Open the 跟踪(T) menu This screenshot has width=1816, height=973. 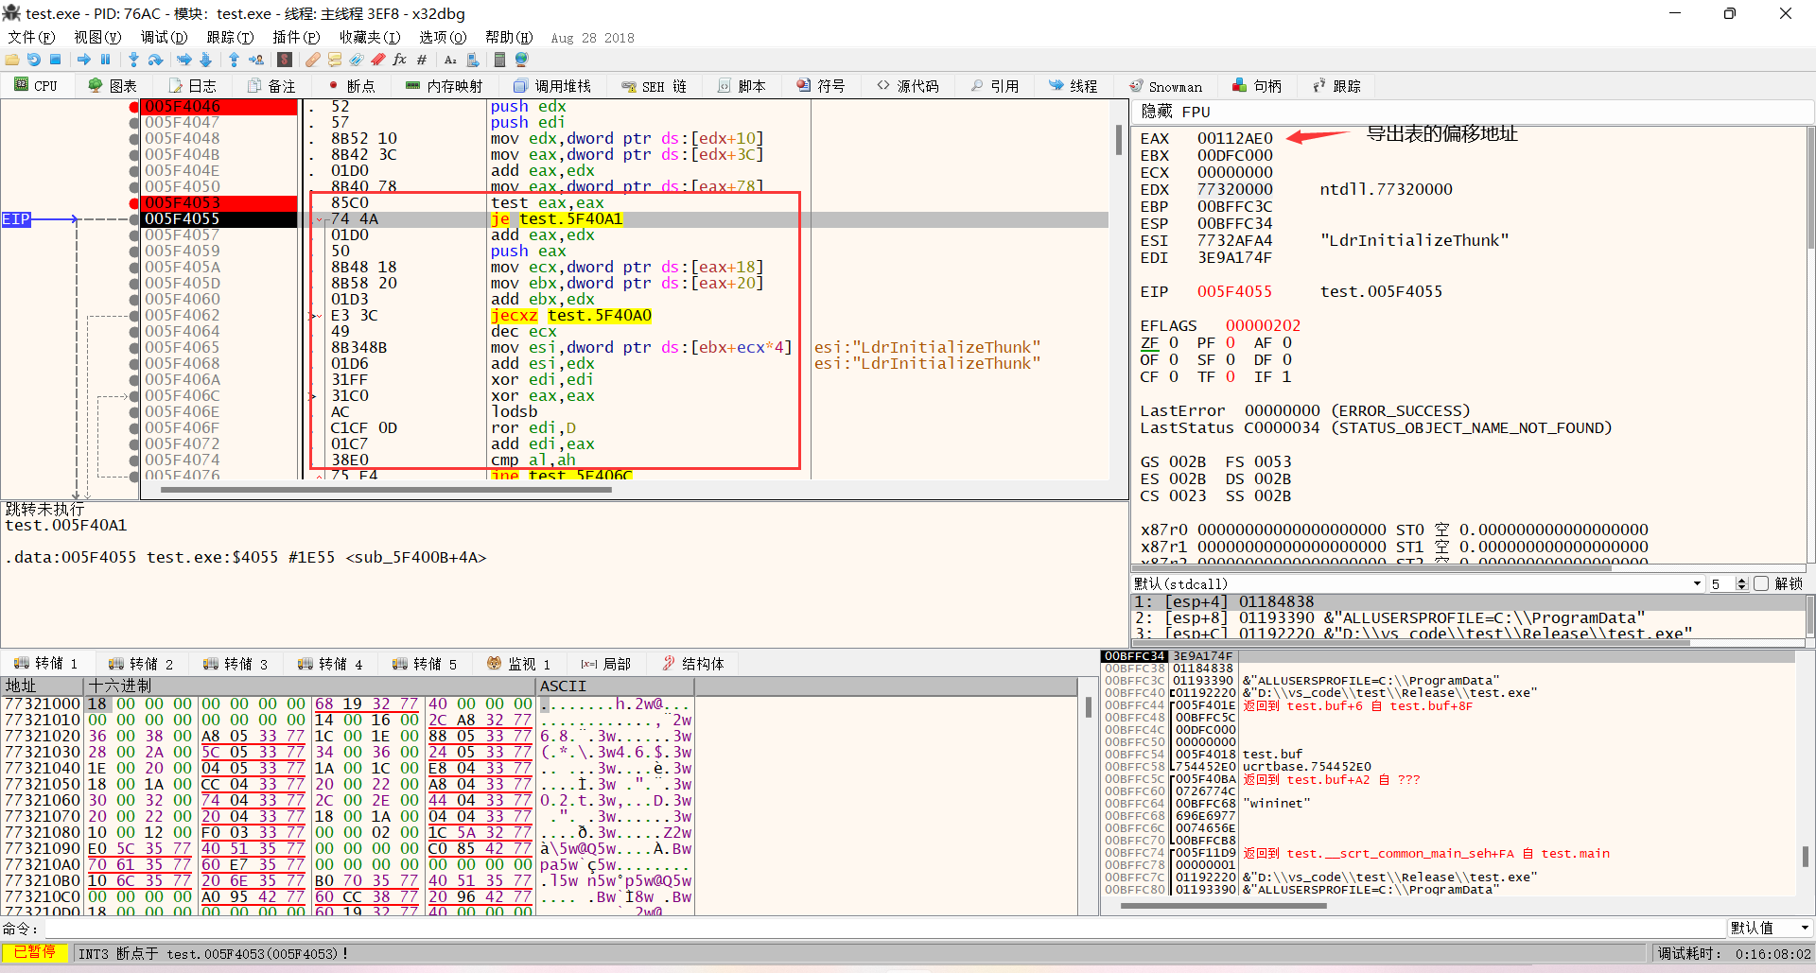(230, 37)
